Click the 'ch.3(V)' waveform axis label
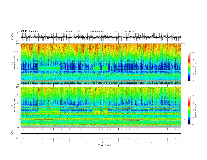207x160 pixels. coord(13,134)
